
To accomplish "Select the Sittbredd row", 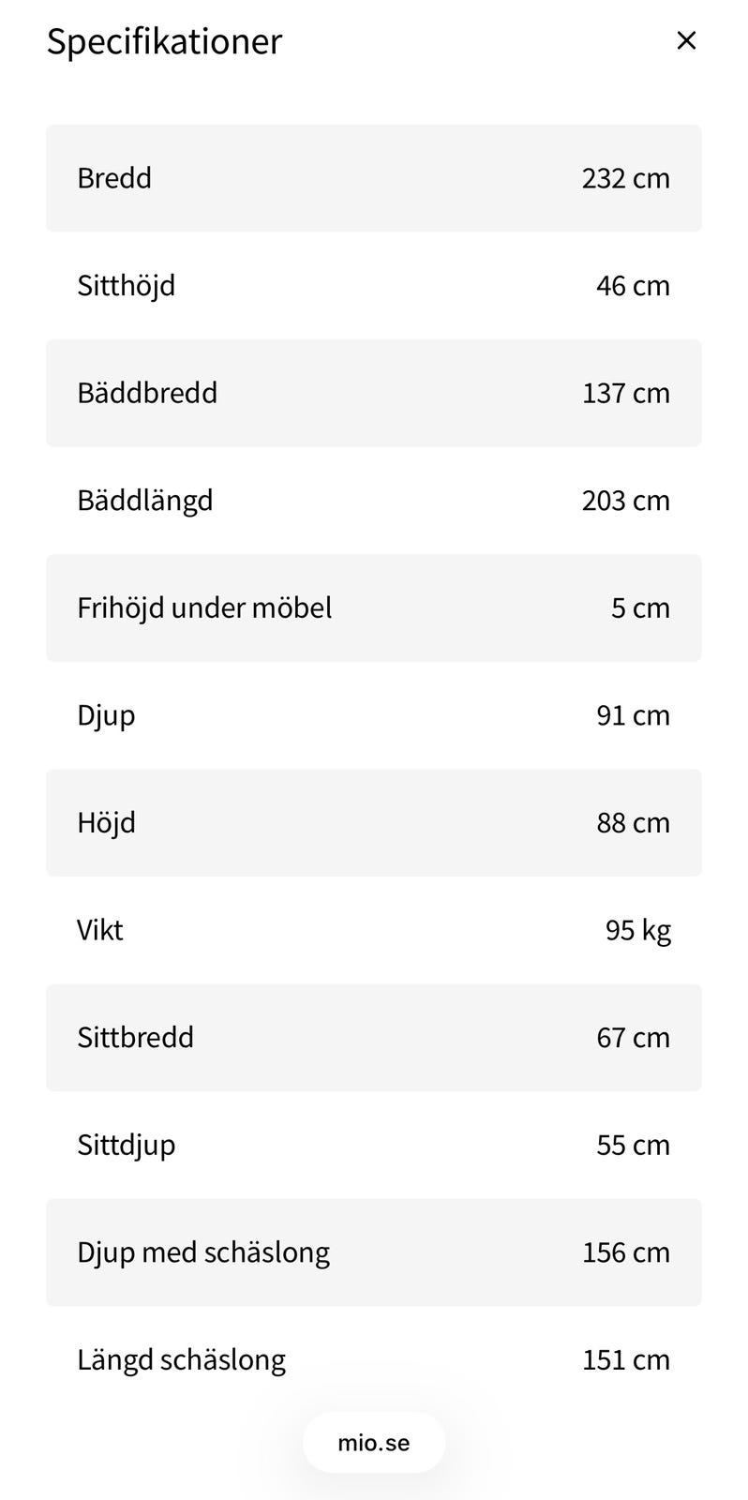I will click(373, 1037).
